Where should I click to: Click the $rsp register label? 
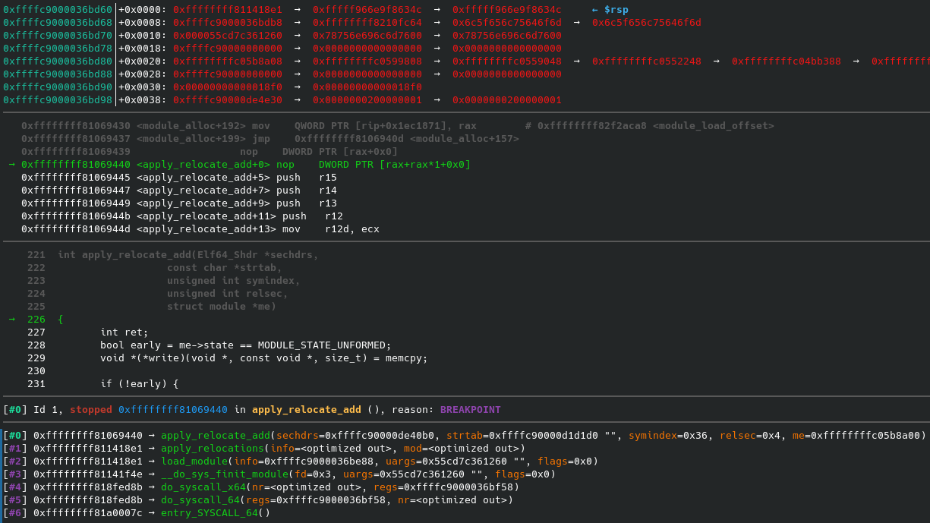(x=616, y=9)
